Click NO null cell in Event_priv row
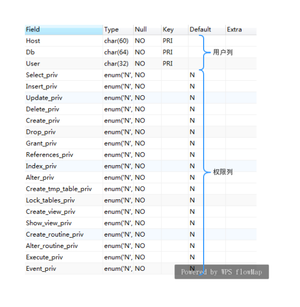The image size is (300, 307). pos(147,269)
